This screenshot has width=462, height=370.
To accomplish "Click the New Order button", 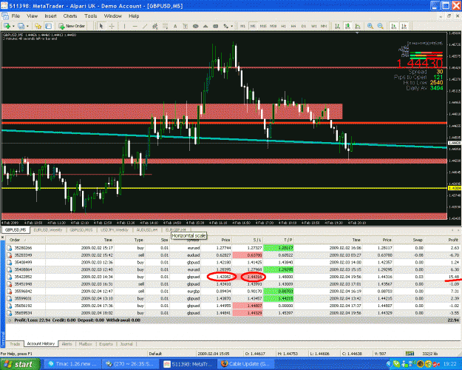I will (72, 26).
